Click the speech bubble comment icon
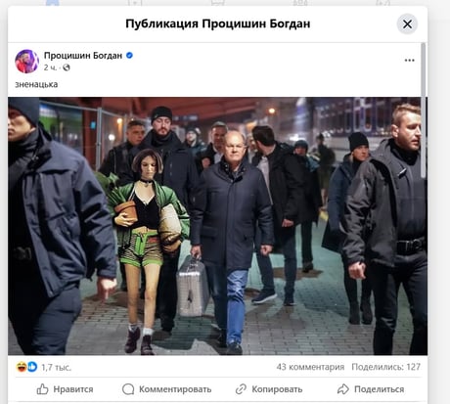Image resolution: width=450 pixels, height=404 pixels. click(128, 389)
